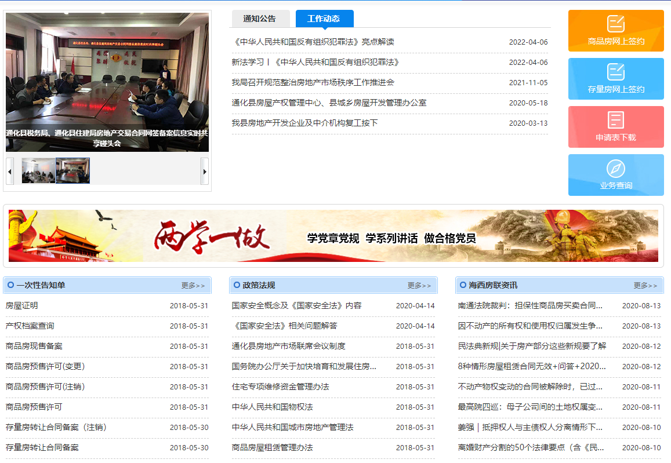Click the 申请表下载 document icon

[x=615, y=120]
